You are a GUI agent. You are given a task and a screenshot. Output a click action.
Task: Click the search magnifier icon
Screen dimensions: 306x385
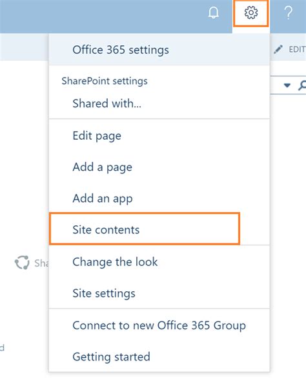(302, 85)
